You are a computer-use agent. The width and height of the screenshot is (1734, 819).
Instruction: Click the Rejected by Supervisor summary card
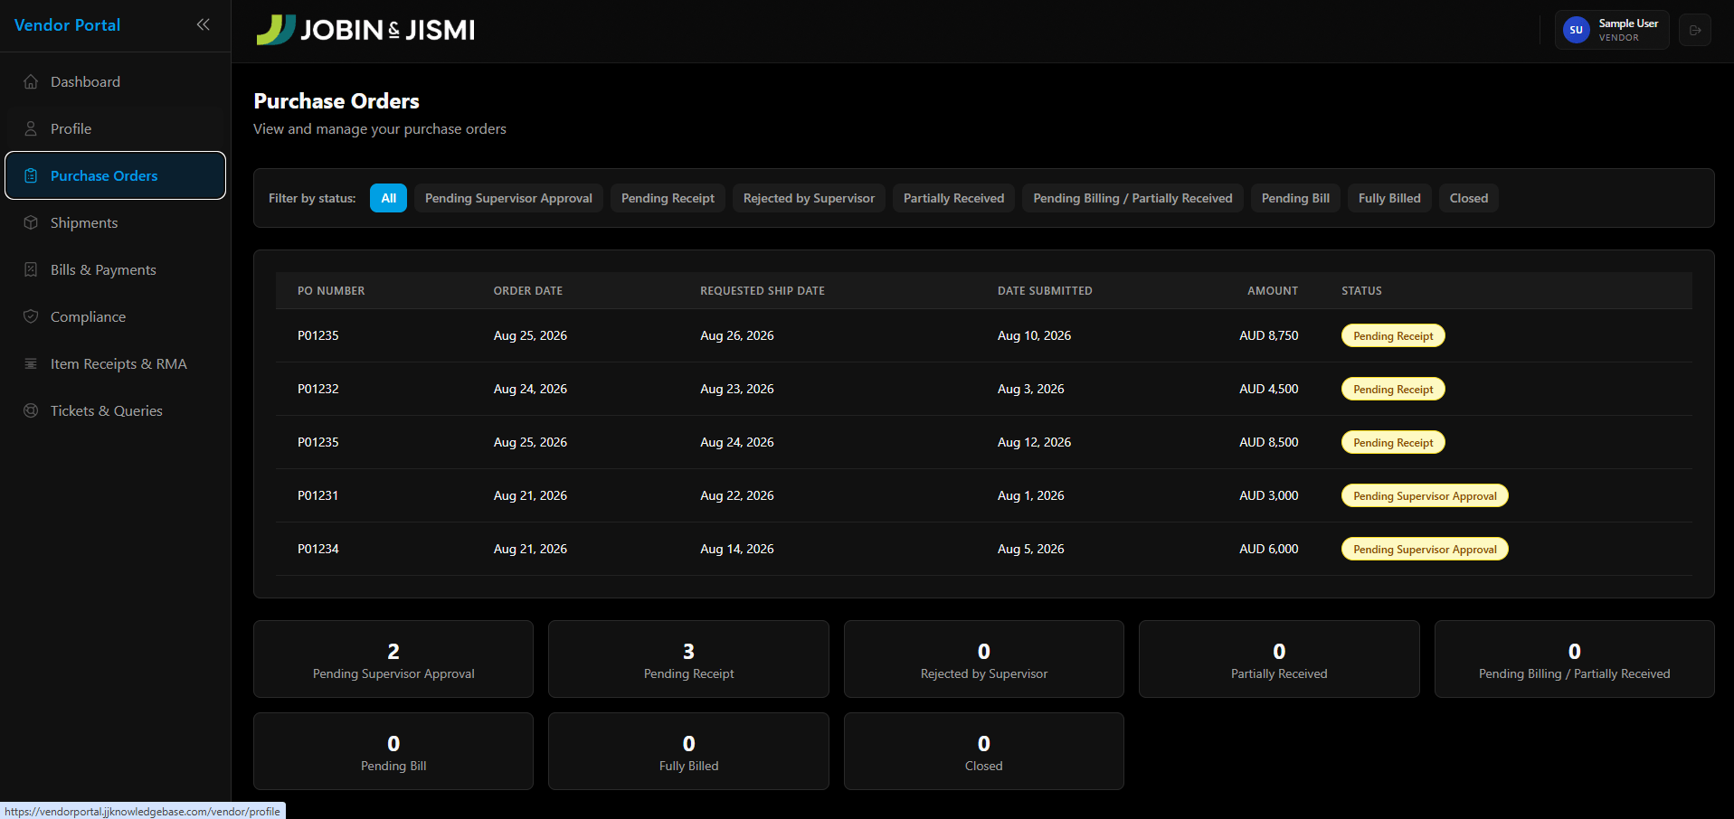(984, 659)
